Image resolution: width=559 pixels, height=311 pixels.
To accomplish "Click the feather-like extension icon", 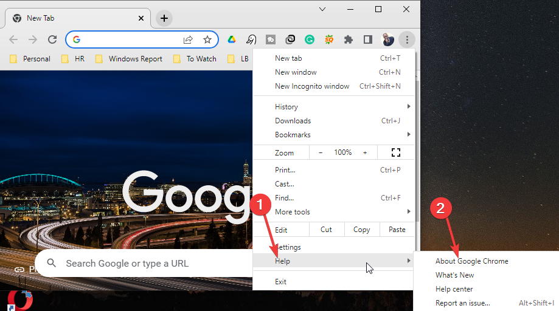I will (251, 39).
